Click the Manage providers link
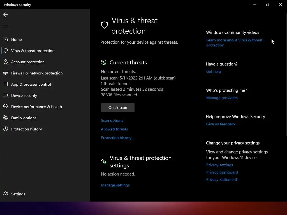287x215 pixels. click(222, 98)
